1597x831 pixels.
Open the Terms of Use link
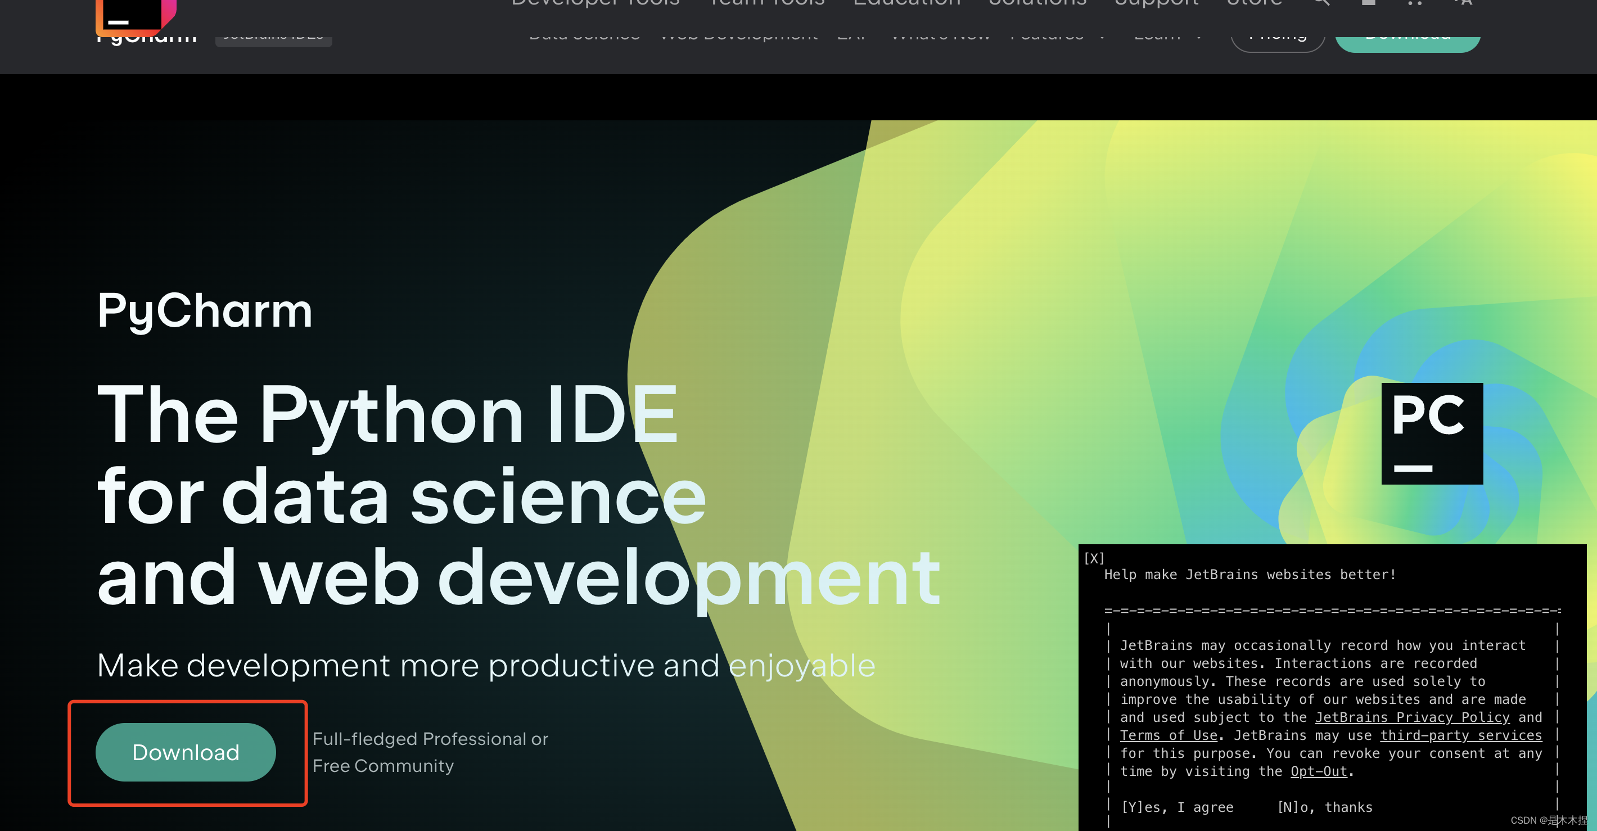point(1169,735)
